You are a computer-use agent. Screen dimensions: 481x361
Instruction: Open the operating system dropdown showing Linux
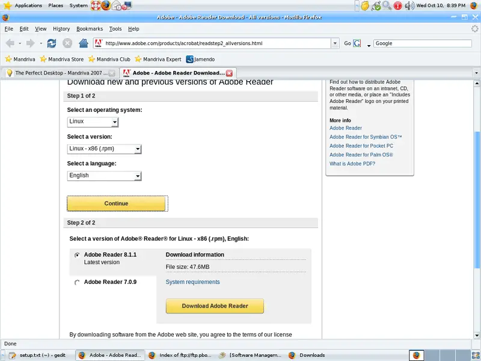(x=93, y=122)
